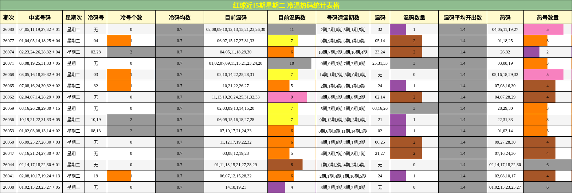Image resolution: width=572 pixels, height=193 pixels.
Task: Select the 目前温码数 column header
Action: (292, 17)
